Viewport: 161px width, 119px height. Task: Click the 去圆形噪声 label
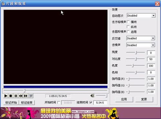(x=119, y=32)
